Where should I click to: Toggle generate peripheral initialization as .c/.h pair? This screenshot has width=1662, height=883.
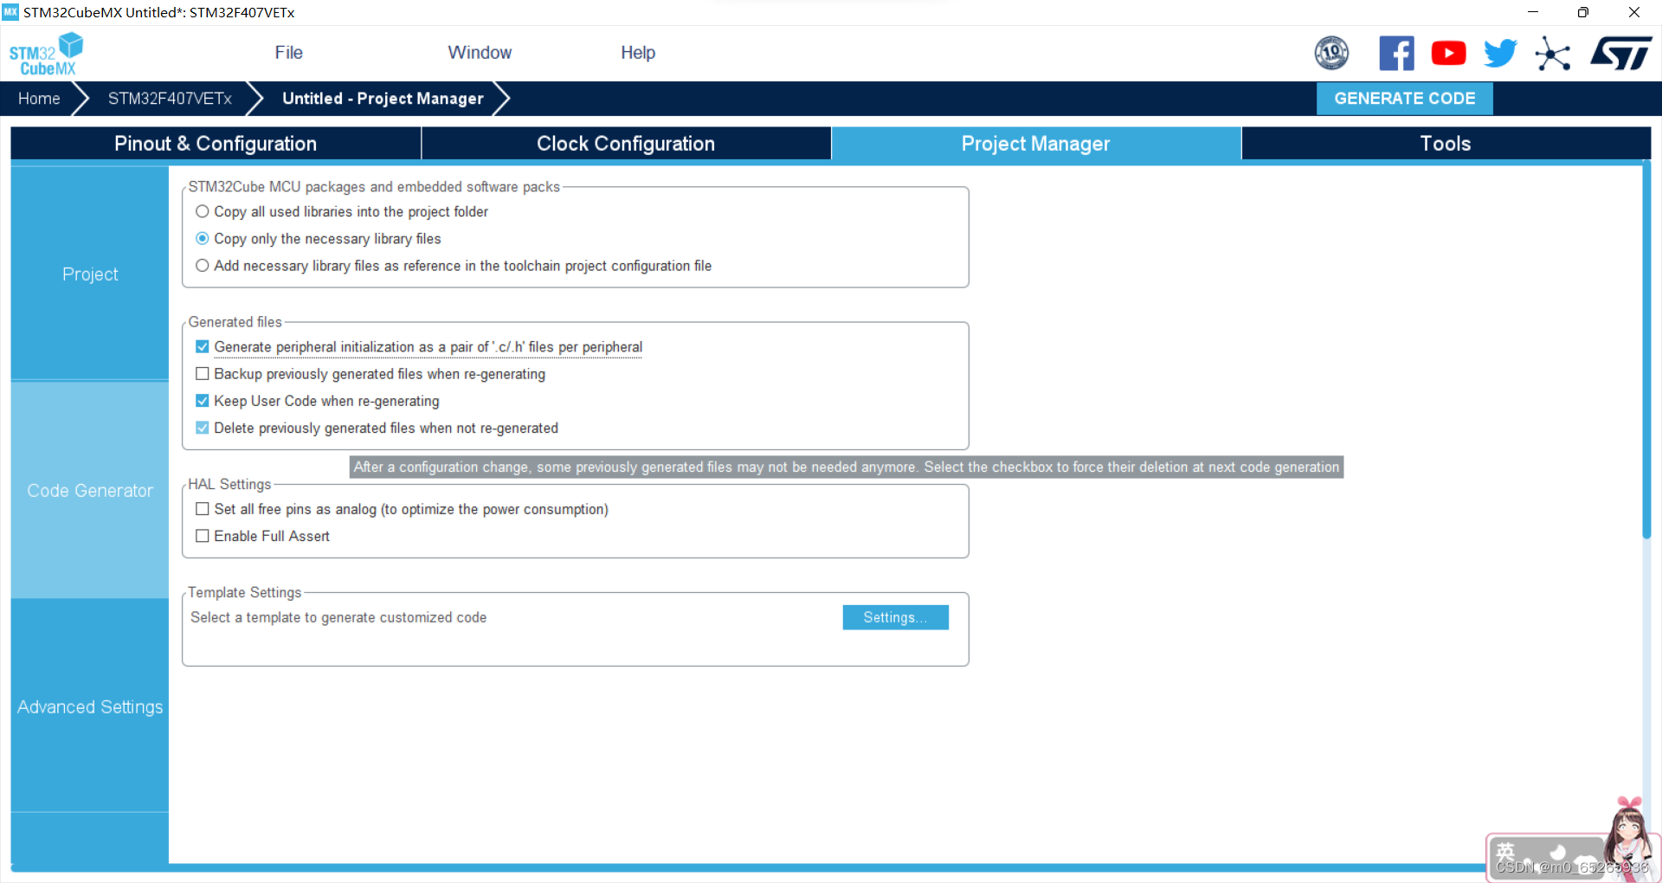203,347
